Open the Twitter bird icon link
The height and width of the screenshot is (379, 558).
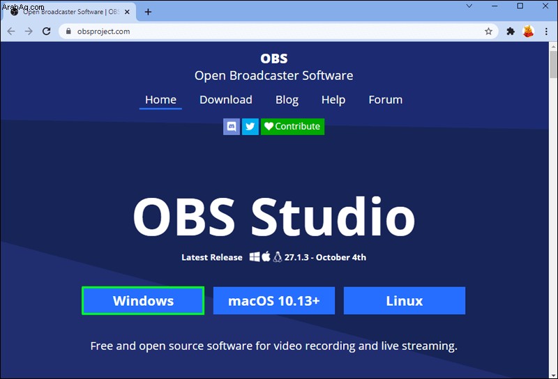250,127
